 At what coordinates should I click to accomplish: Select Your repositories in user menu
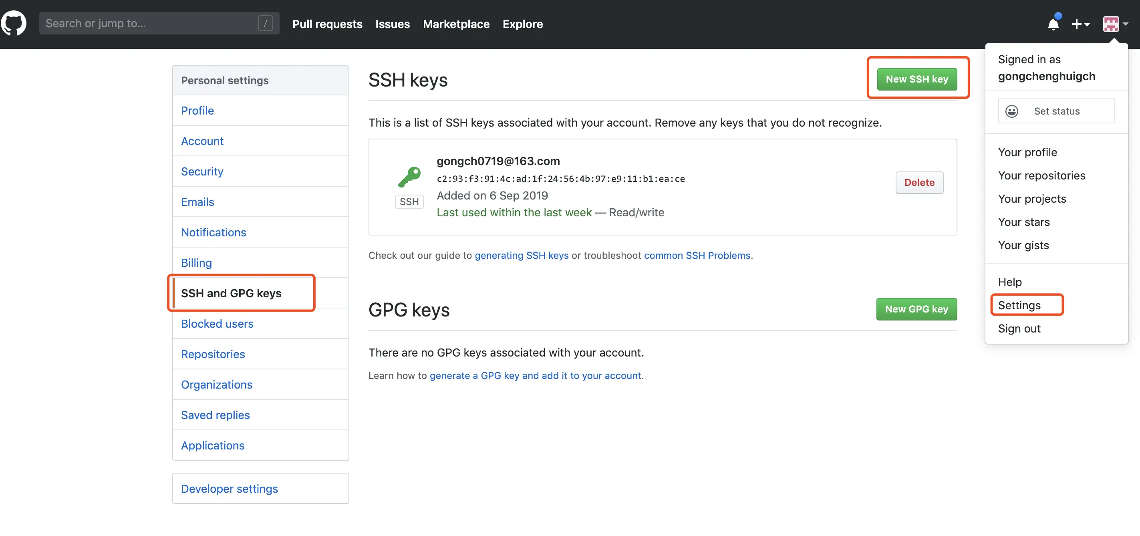point(1041,176)
